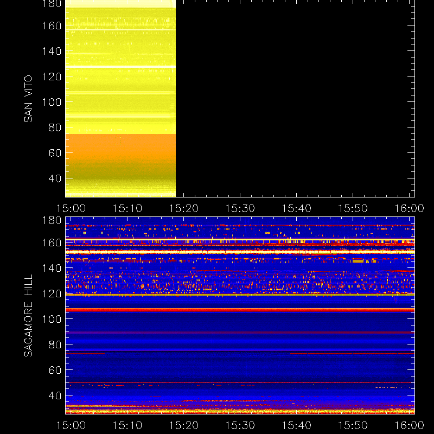Select the 80 tick label on San Vito axis
Viewport: 434px width, 434px height.
55,127
